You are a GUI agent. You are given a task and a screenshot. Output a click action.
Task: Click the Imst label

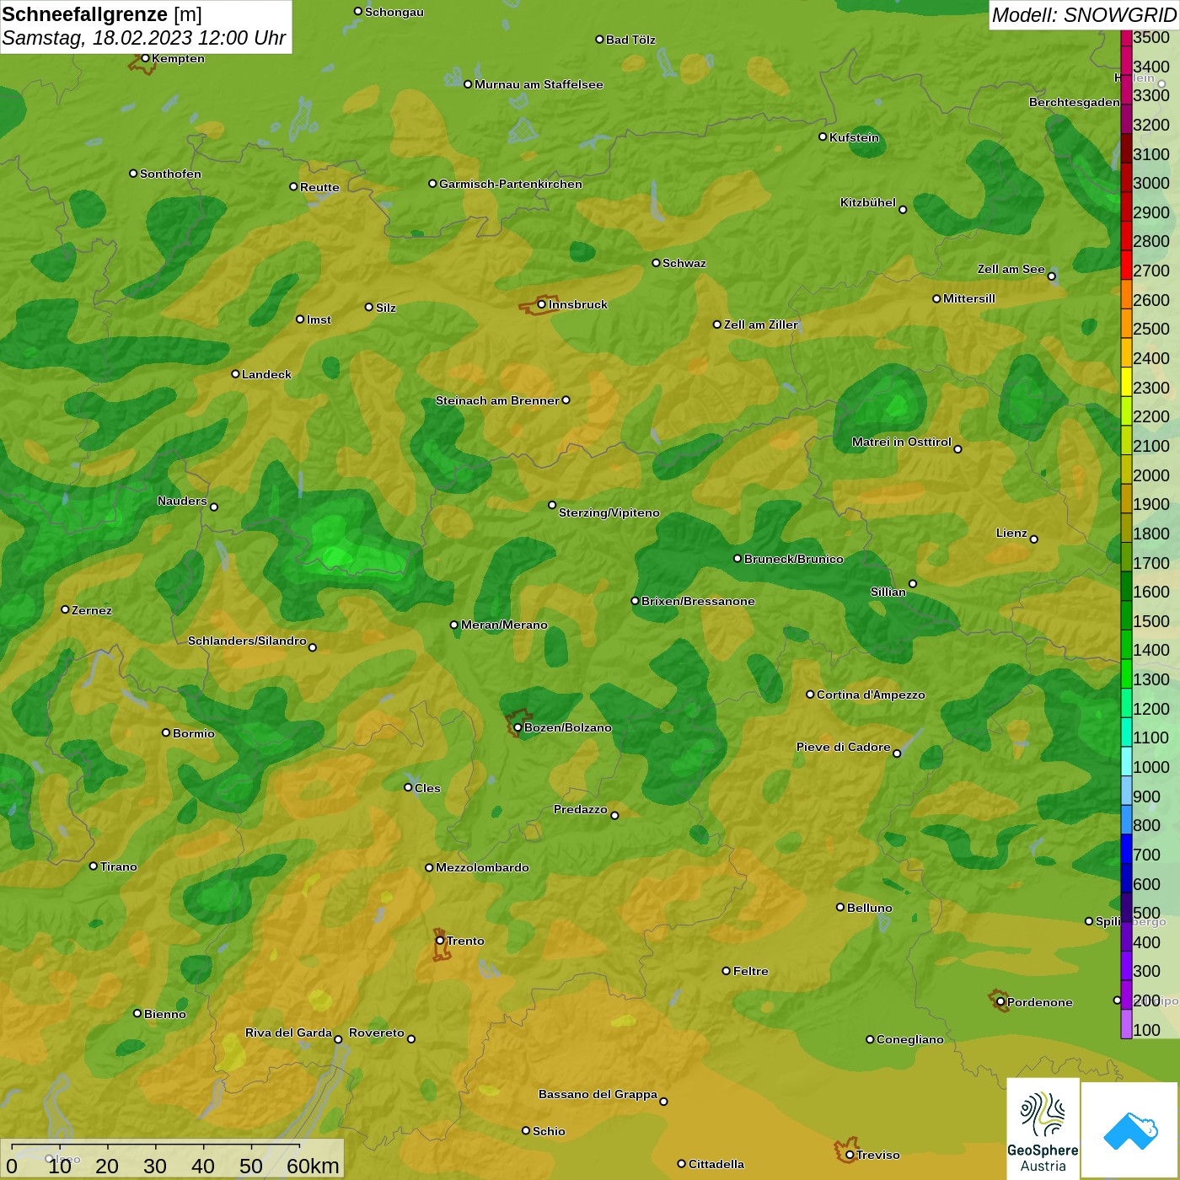coord(319,319)
